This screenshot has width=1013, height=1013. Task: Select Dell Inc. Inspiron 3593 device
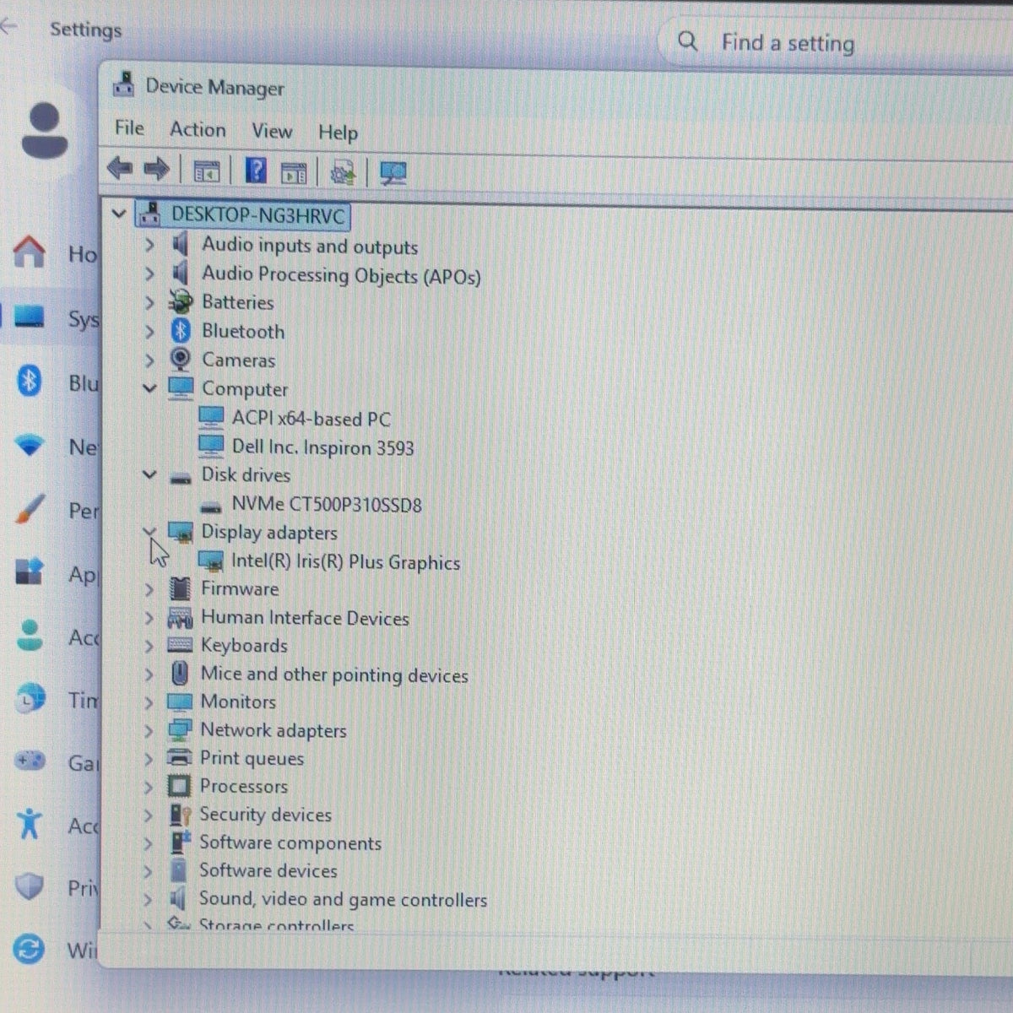[x=322, y=447]
